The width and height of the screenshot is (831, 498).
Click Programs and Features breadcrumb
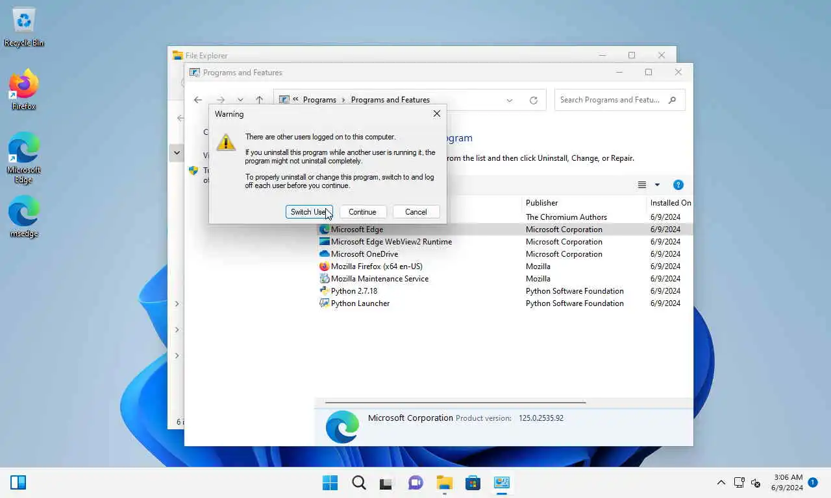tap(390, 100)
